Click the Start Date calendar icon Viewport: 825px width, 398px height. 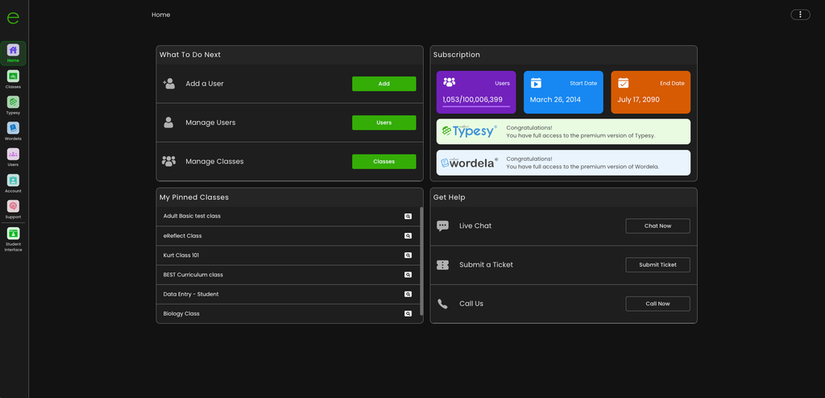(536, 83)
